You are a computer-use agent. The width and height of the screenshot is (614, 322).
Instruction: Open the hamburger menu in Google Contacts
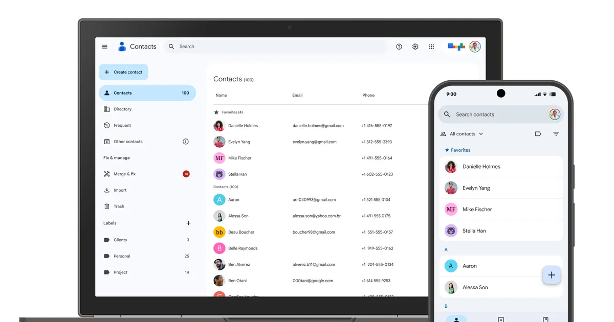[104, 47]
